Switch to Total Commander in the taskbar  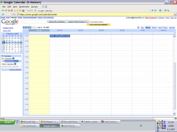pyautogui.click(x=110, y=122)
